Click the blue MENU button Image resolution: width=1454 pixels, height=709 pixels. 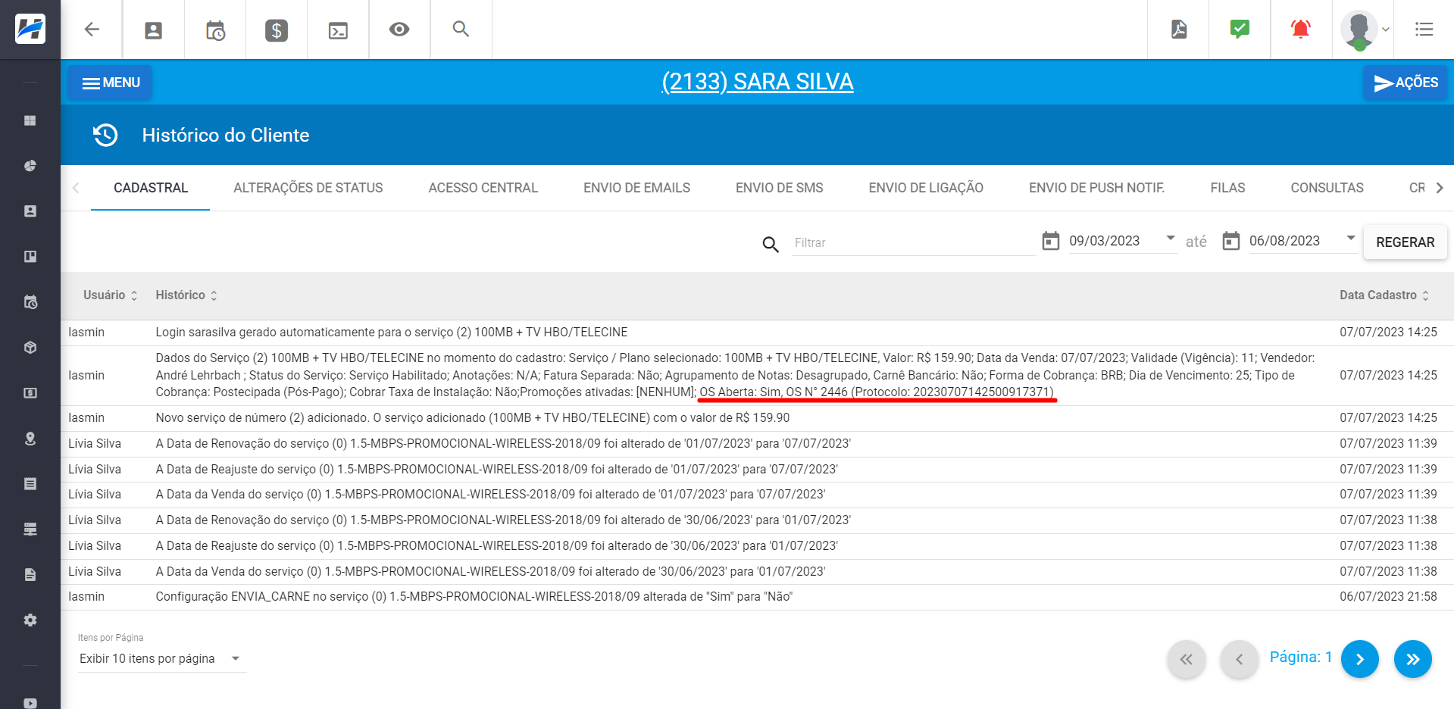tap(111, 83)
